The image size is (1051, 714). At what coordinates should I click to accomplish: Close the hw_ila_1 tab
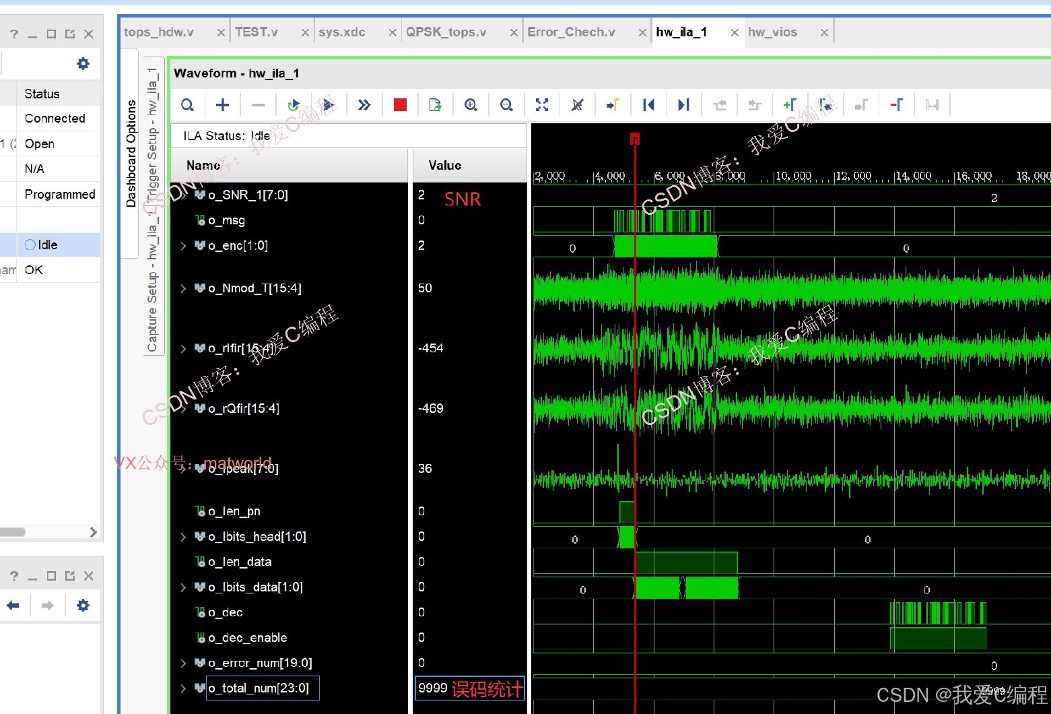735,33
